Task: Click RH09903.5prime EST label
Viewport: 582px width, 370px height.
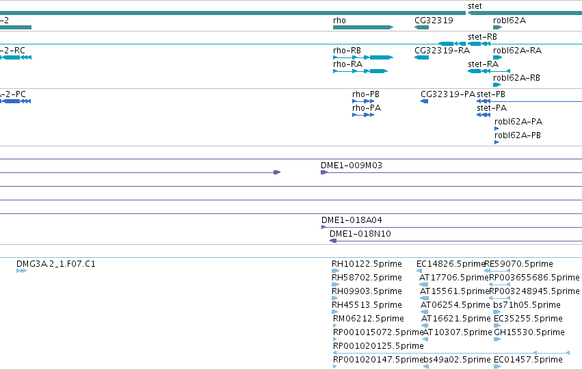Action: pos(367,291)
